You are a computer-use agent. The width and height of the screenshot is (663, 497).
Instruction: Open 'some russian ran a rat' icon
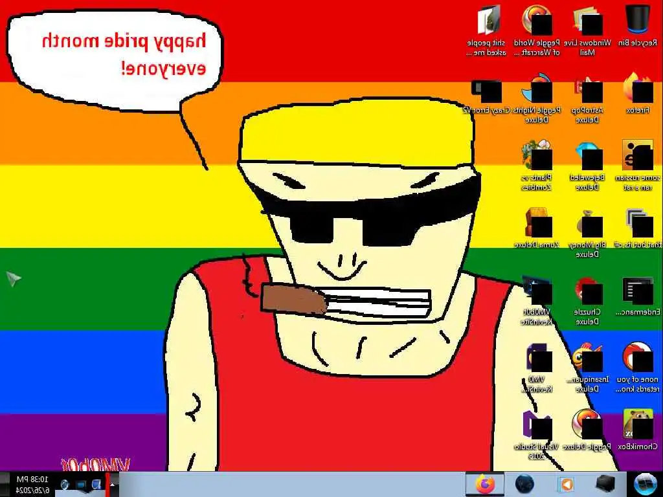click(x=638, y=165)
